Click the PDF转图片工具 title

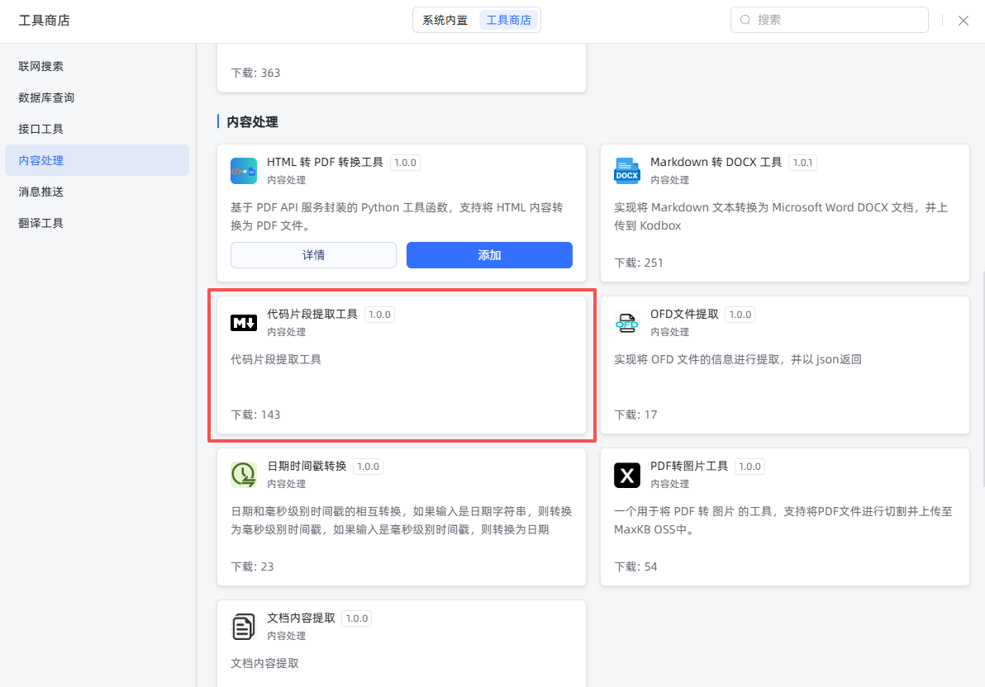tap(689, 466)
